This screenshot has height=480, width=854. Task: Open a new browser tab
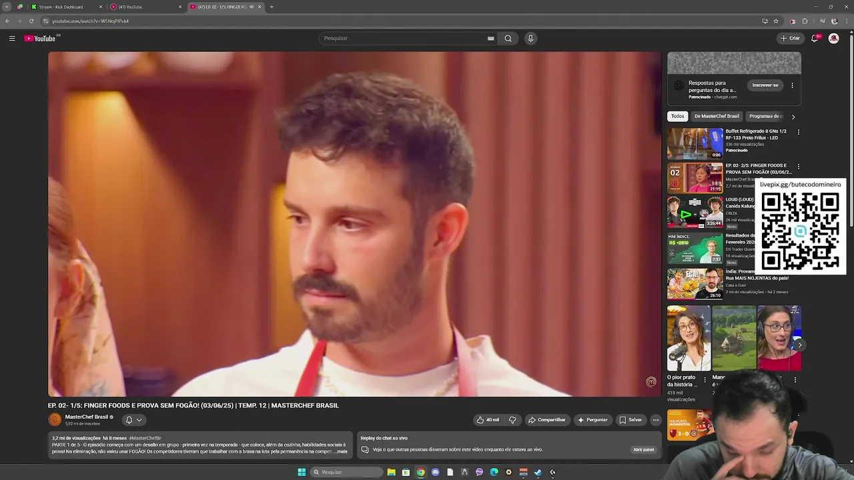271,7
